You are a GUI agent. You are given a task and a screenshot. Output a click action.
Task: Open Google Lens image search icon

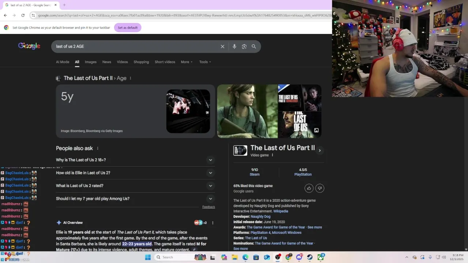click(244, 46)
